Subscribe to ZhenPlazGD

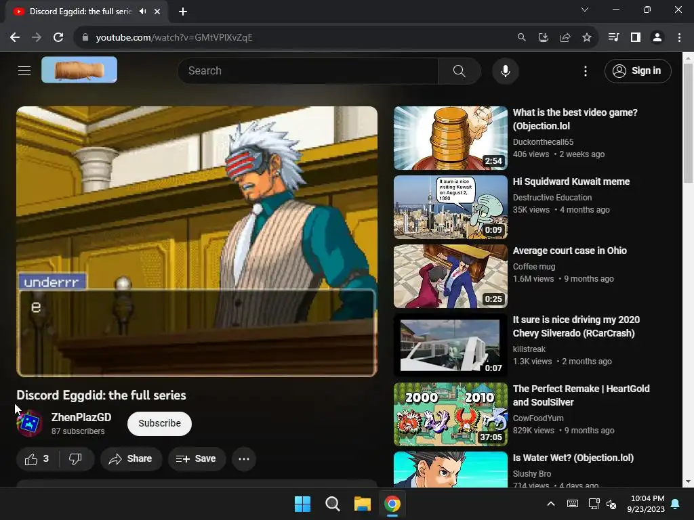pos(159,424)
